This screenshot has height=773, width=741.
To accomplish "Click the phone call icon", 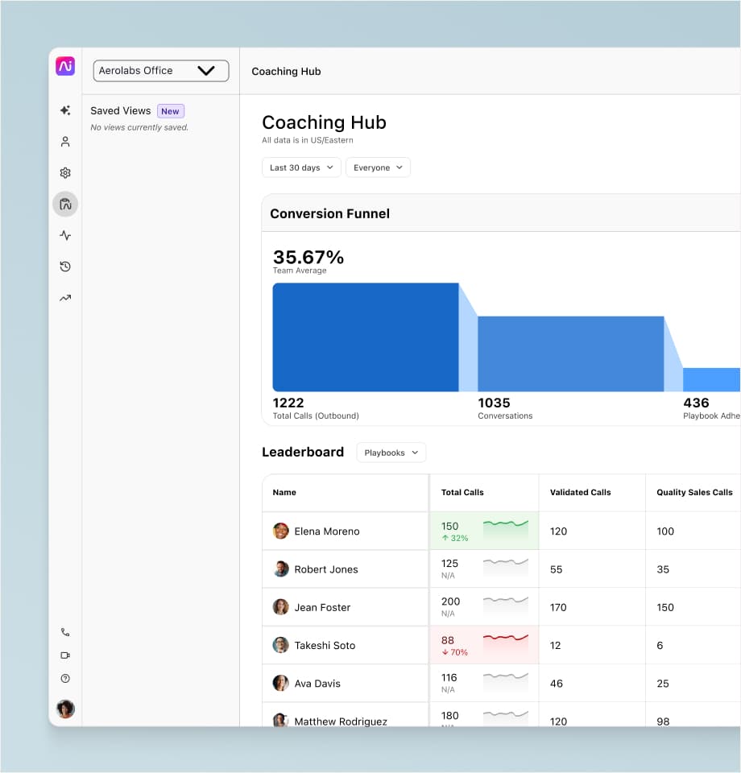I will tap(65, 633).
